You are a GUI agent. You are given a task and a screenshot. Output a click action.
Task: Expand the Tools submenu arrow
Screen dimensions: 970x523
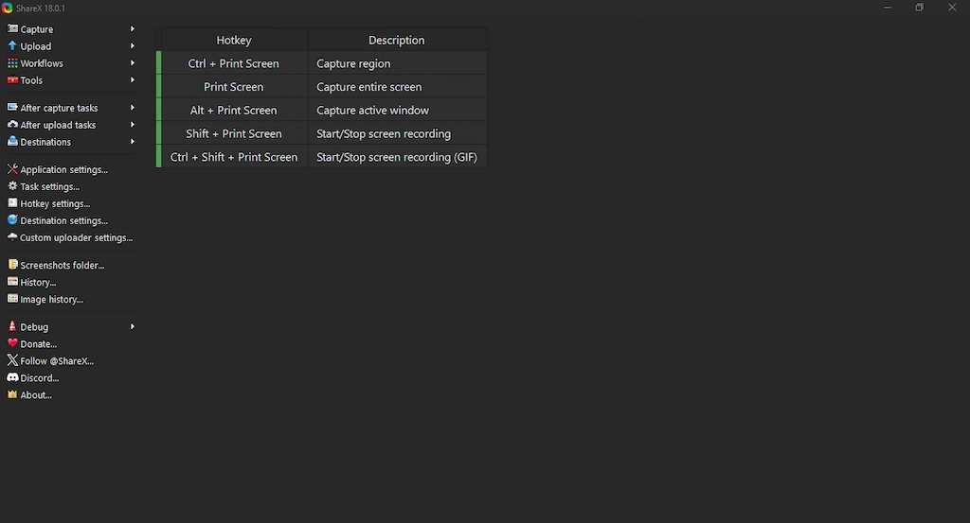coord(133,80)
